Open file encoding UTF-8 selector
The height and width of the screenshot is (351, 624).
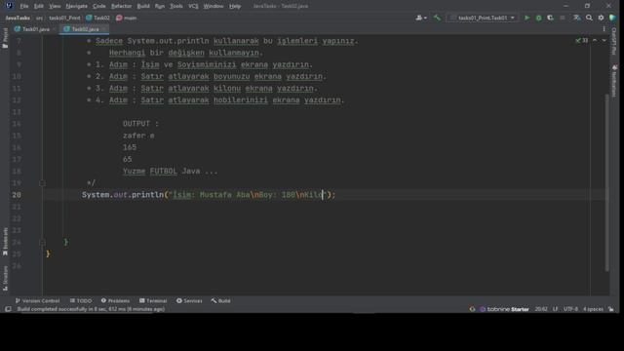(570, 309)
